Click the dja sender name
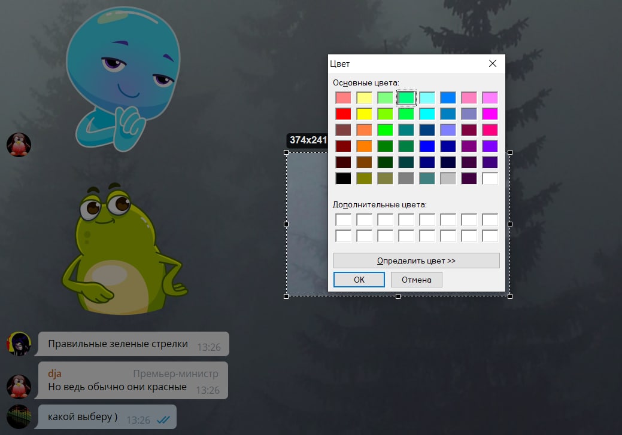 tap(54, 373)
